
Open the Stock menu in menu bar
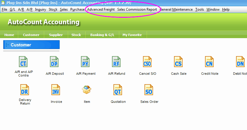point(53,9)
